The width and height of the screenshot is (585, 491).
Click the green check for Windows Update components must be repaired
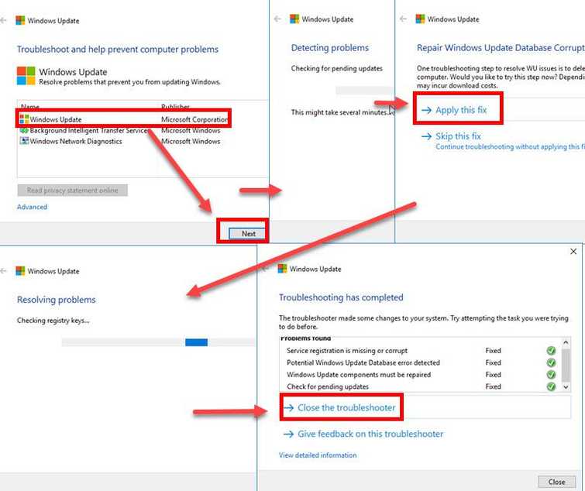551,375
